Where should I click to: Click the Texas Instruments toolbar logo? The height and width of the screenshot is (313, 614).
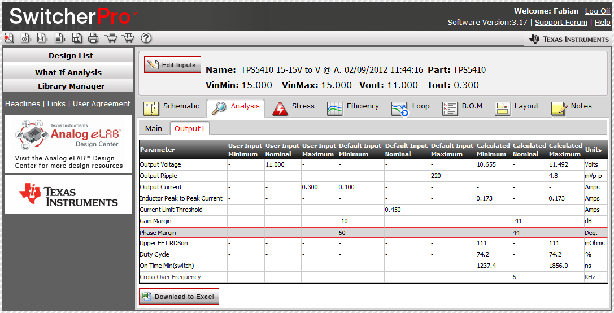click(x=569, y=39)
